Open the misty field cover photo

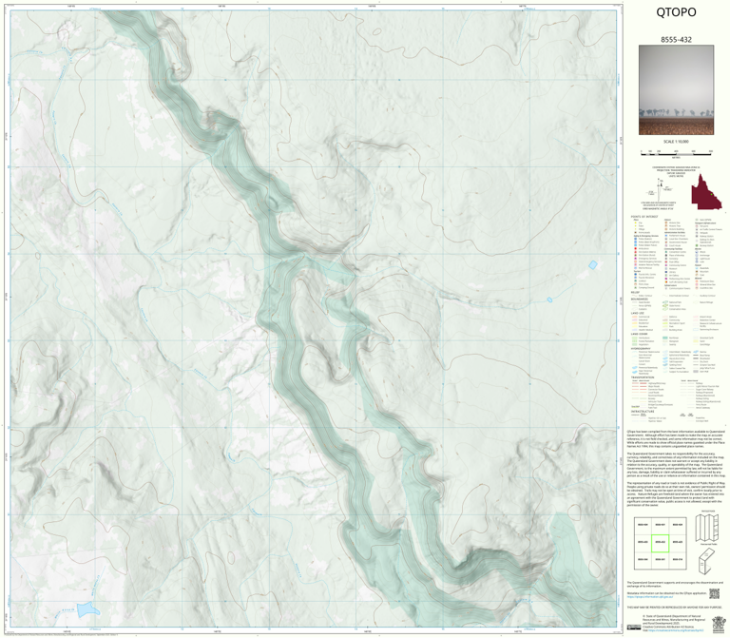tap(676, 90)
